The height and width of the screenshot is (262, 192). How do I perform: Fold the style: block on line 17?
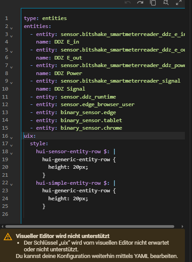click(11, 146)
